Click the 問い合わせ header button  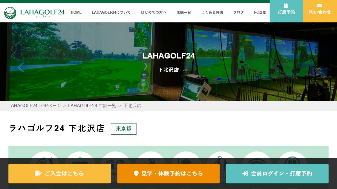[x=320, y=11]
